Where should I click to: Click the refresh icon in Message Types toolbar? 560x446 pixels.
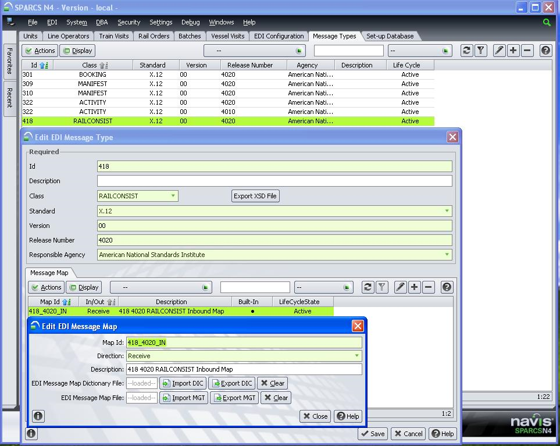(466, 51)
